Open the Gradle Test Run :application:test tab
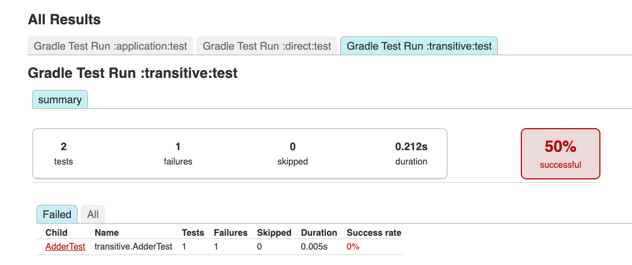Image resolution: width=632 pixels, height=265 pixels. 110,46
